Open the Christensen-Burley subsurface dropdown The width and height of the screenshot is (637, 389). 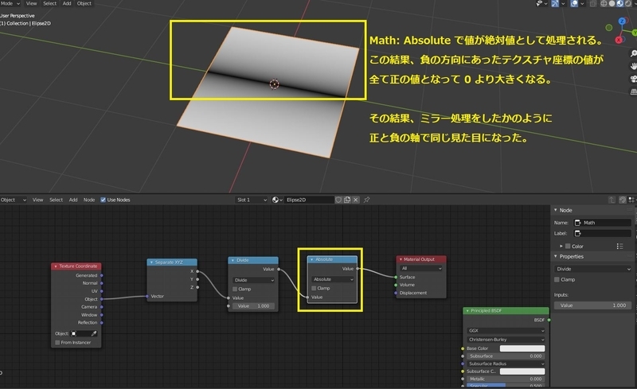coord(506,340)
